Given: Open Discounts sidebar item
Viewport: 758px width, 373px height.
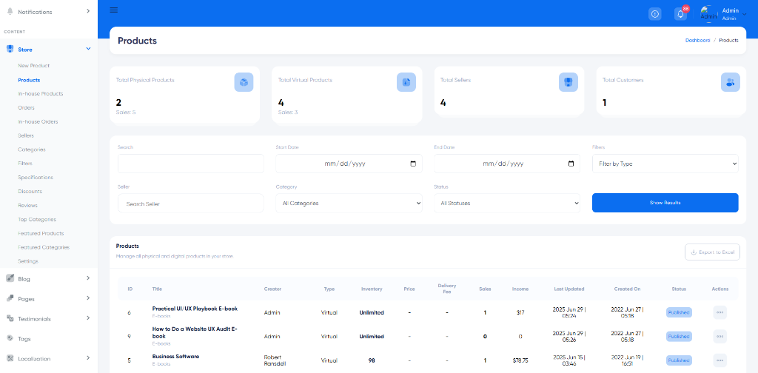Looking at the screenshot, I should click(30, 192).
